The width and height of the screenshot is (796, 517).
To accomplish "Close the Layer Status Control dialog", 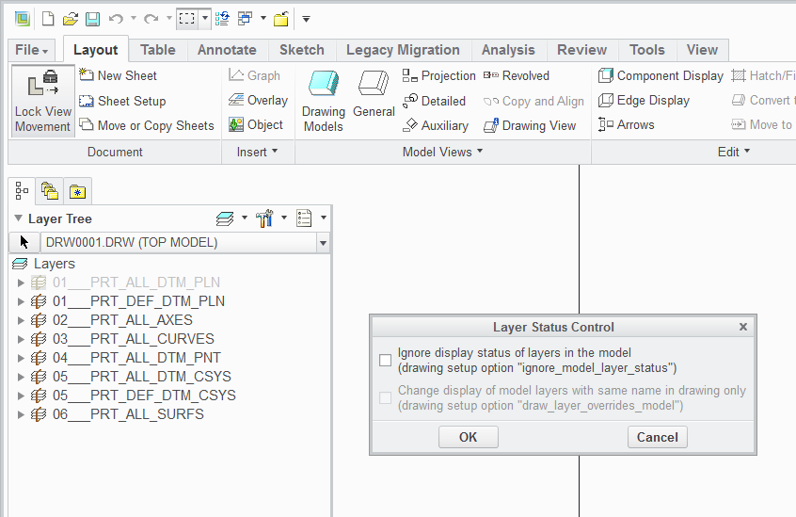I will [x=743, y=327].
